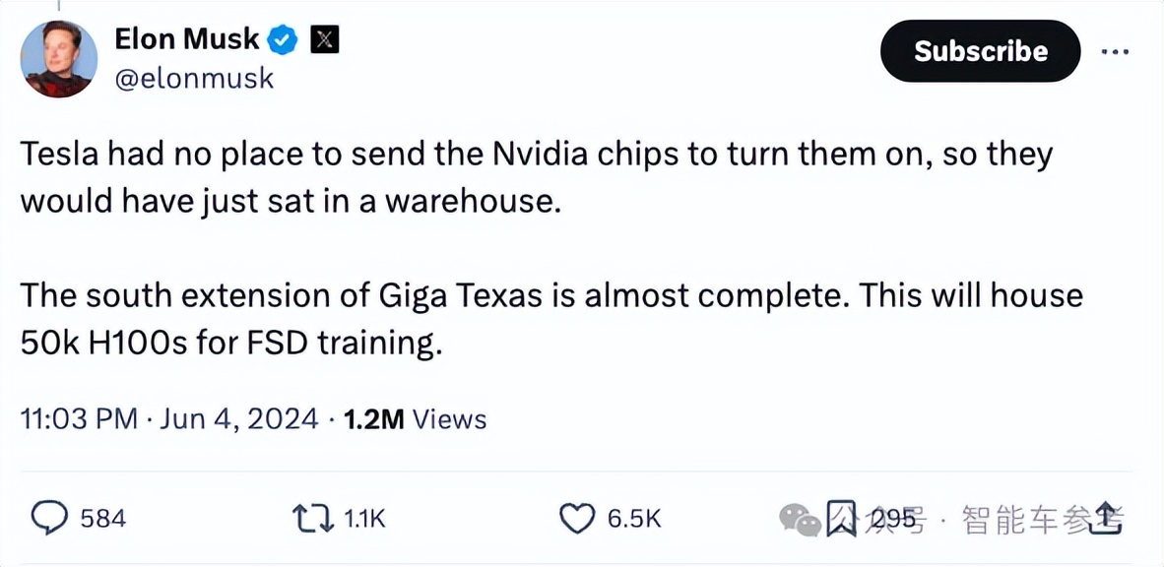Click the reply speech bubble icon
This screenshot has width=1164, height=567.
(x=49, y=518)
